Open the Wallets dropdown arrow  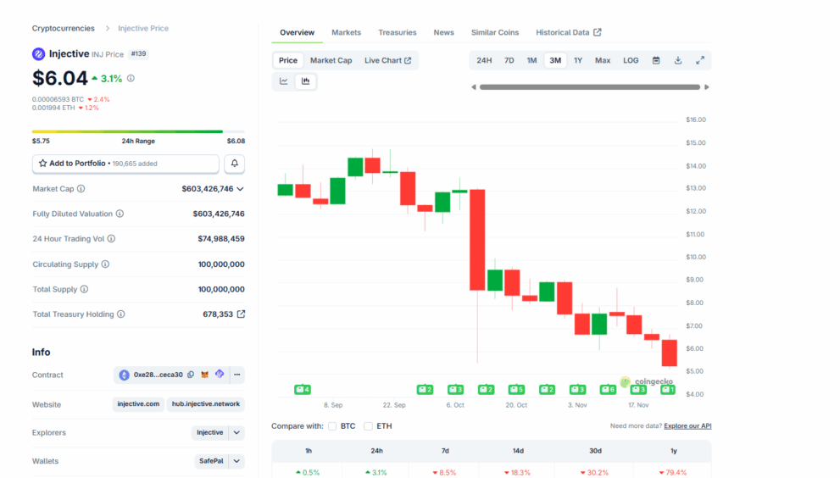[236, 462]
